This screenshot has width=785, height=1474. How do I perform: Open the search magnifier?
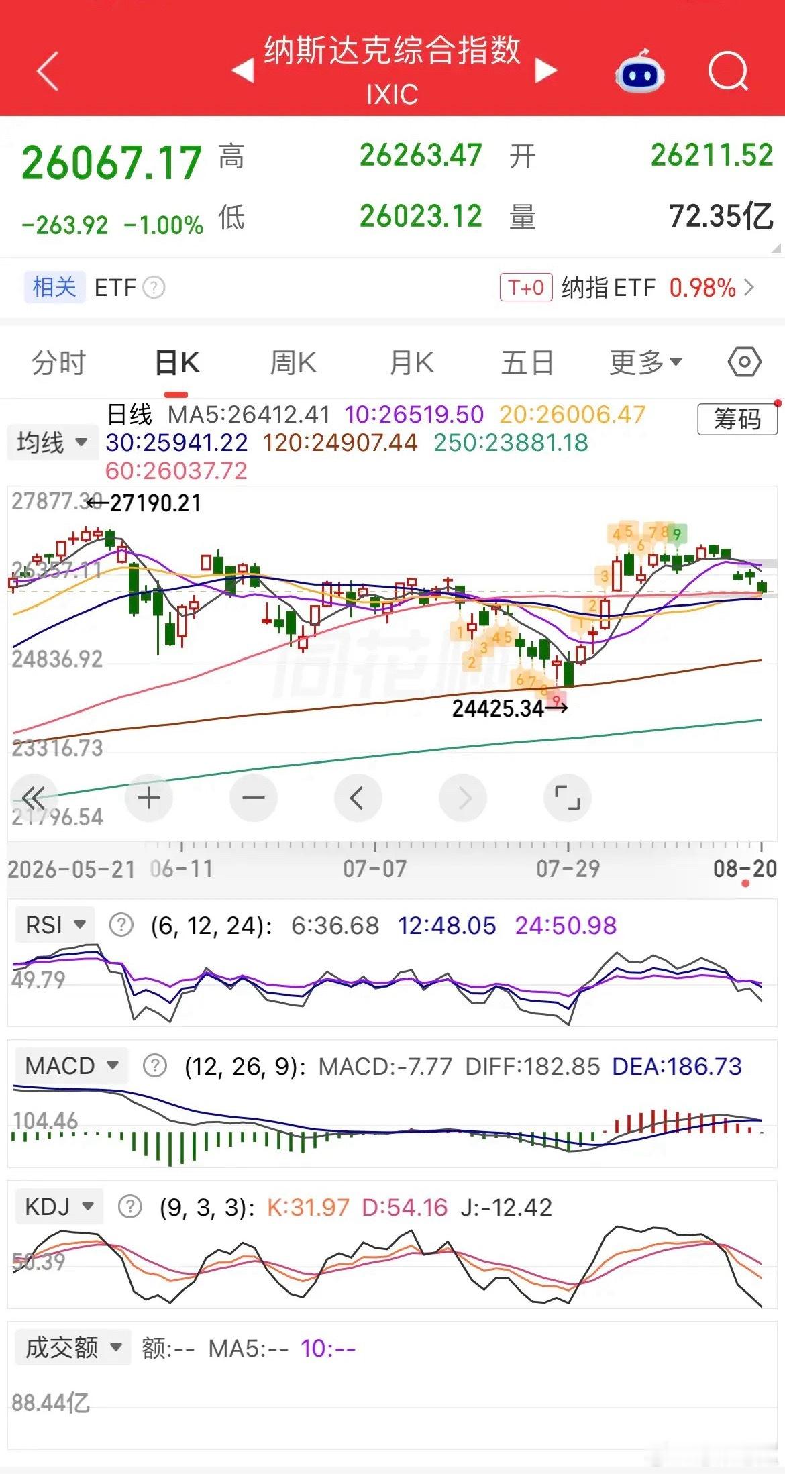coord(729,70)
